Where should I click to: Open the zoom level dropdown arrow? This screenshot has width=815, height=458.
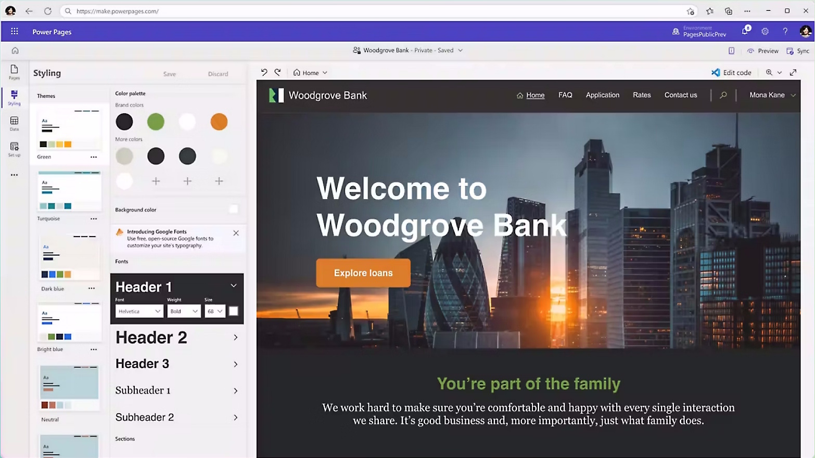click(780, 73)
